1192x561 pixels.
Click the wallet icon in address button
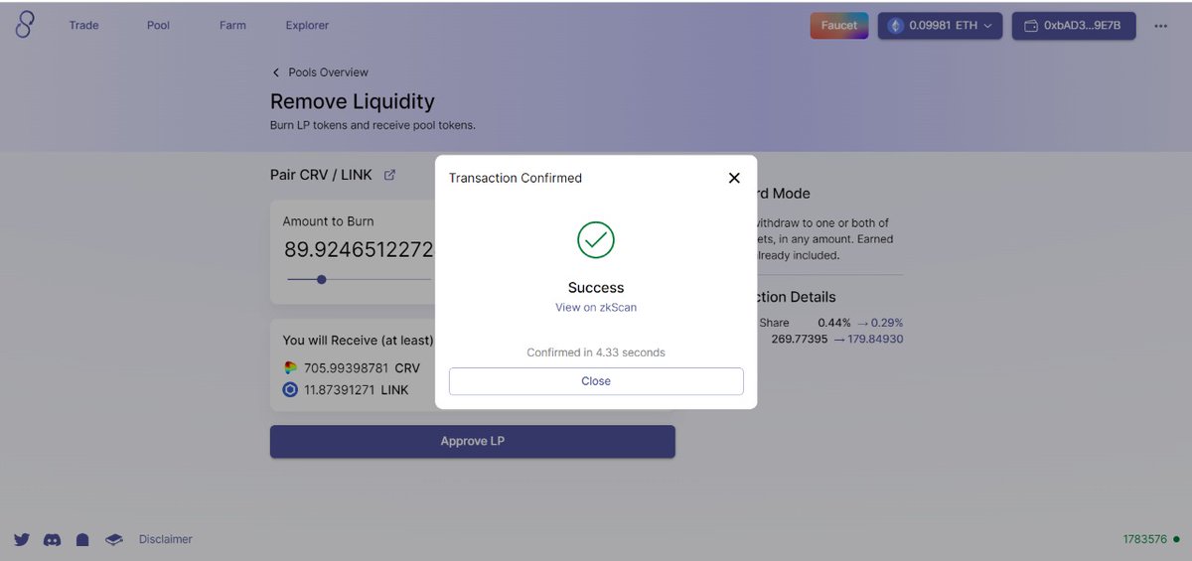(x=1031, y=26)
